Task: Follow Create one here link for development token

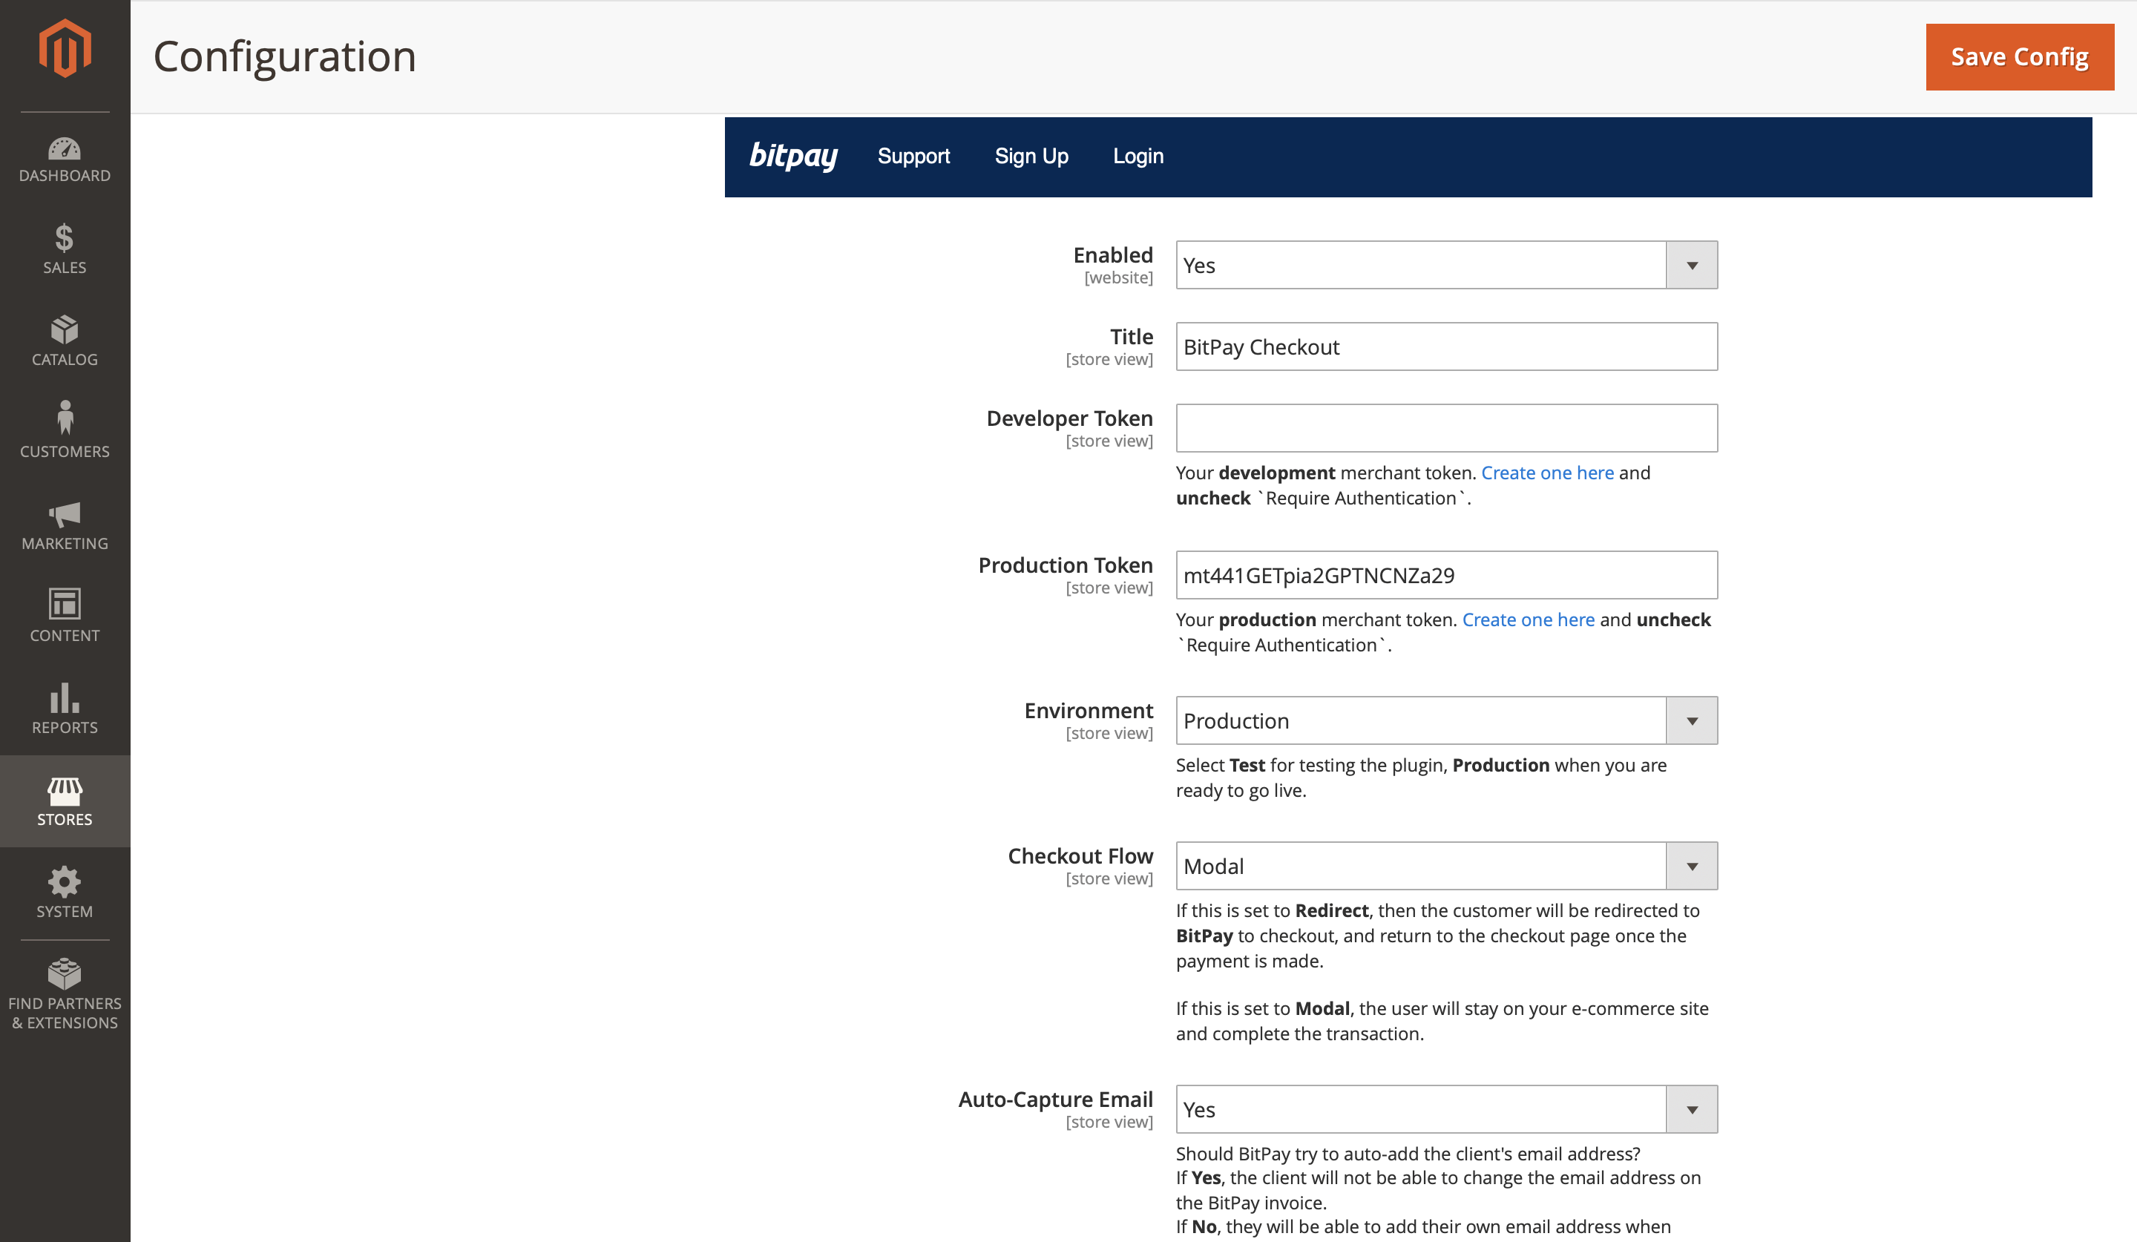Action: point(1548,473)
